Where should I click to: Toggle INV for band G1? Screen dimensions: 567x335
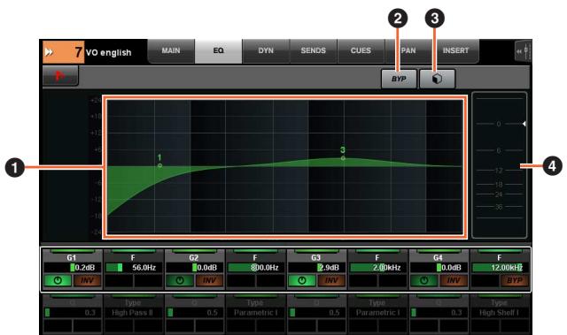click(x=87, y=280)
